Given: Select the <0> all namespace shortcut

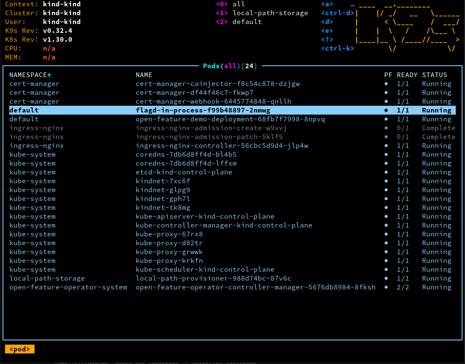Looking at the screenshot, I should tap(230, 4).
